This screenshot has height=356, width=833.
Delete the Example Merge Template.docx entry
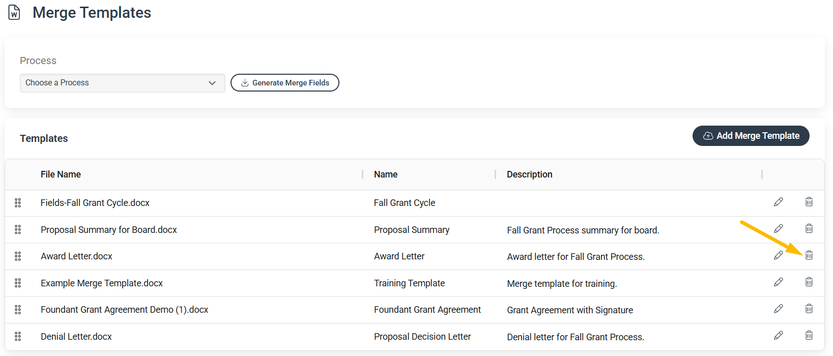pos(809,282)
